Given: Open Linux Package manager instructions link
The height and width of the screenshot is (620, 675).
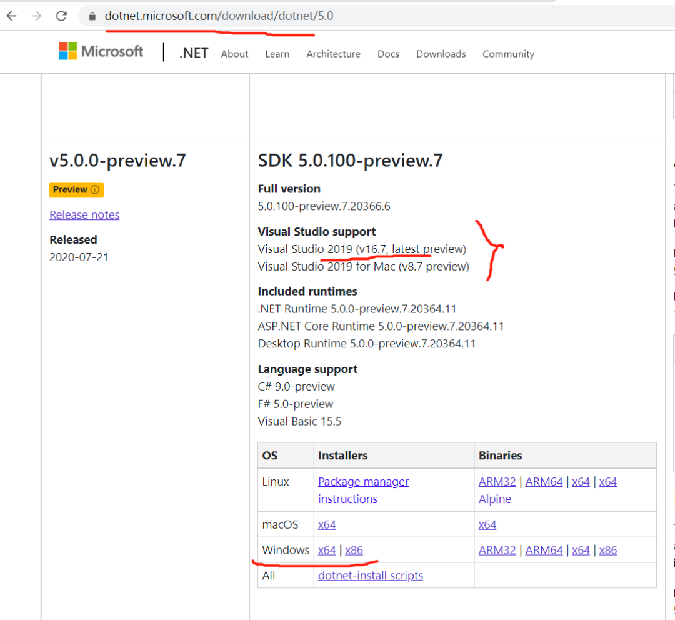Looking at the screenshot, I should coord(363,490).
